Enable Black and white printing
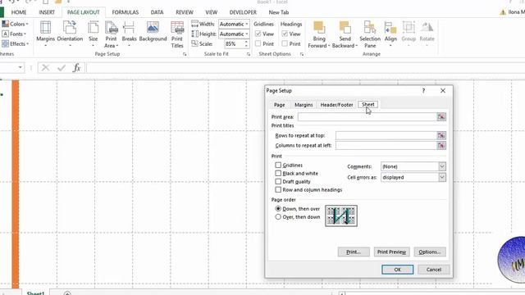The width and height of the screenshot is (525, 295). 278,173
